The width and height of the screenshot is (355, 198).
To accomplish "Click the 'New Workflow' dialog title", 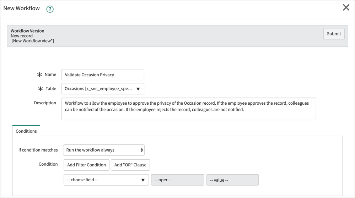I will (22, 9).
